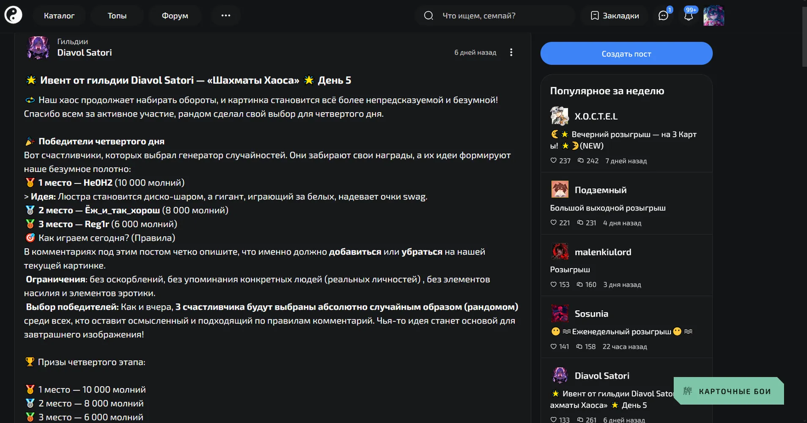Click the Создать пост button

(626, 53)
